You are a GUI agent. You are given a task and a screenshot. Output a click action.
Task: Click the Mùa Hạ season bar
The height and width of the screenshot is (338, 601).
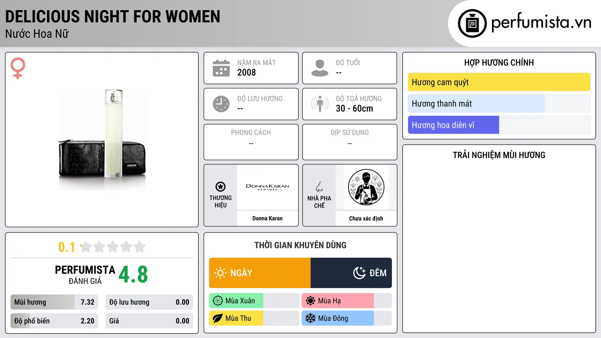point(347,301)
